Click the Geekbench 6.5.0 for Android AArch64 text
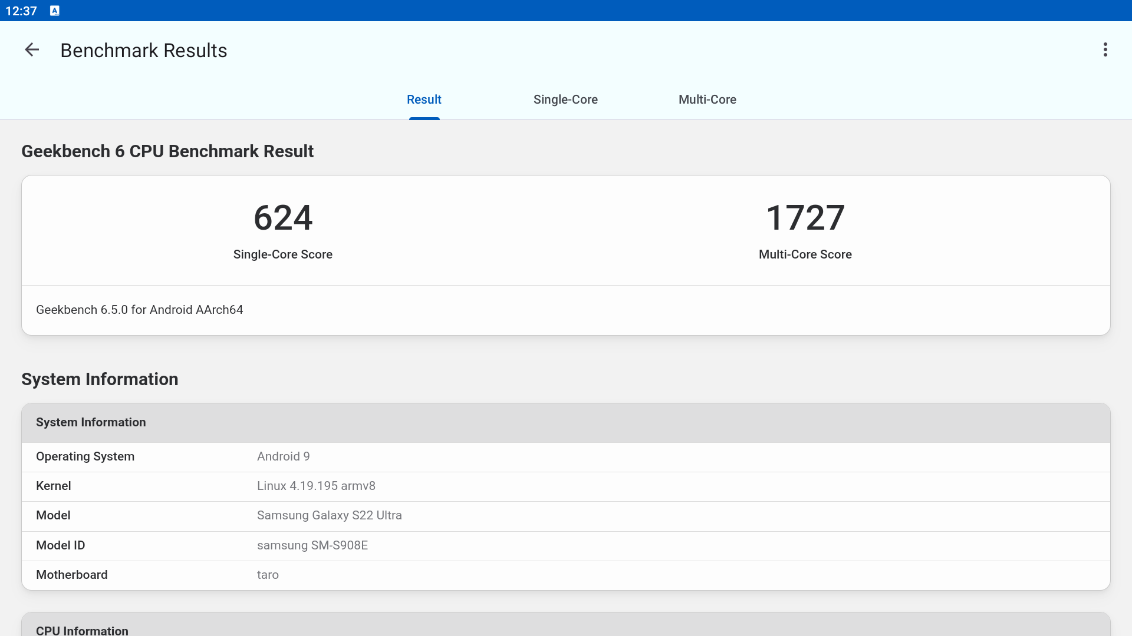1132x636 pixels. click(140, 310)
